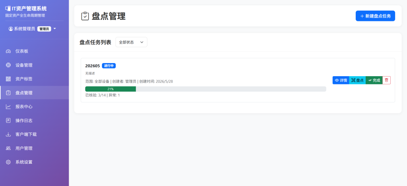Click the 盘点任务列表 heading
This screenshot has height=186, width=407.
tap(95, 42)
